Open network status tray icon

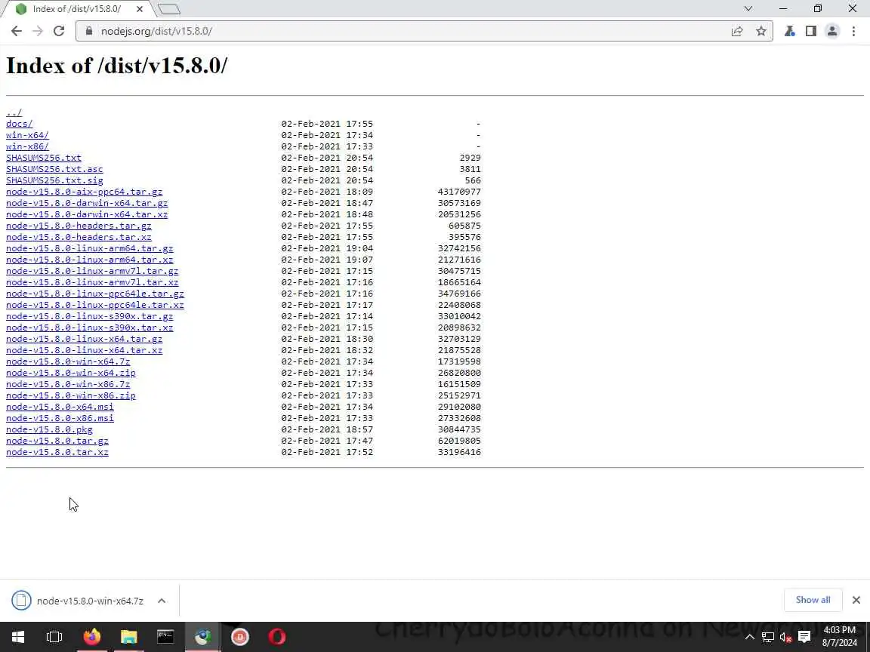click(768, 637)
